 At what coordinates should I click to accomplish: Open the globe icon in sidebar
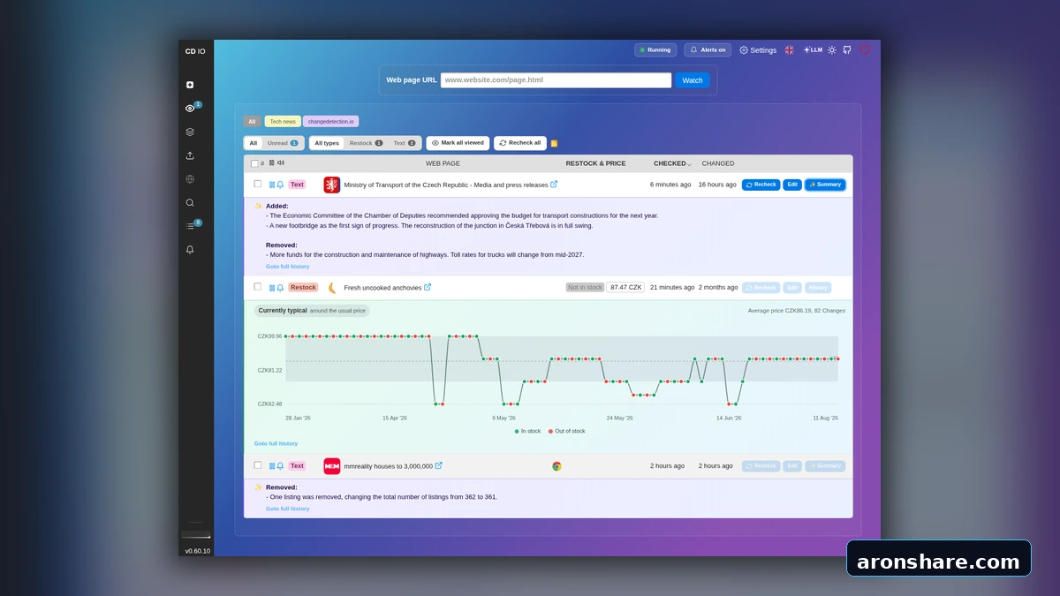(x=190, y=179)
